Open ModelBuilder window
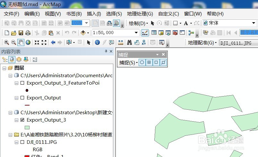The image size is (258, 157). (x=191, y=32)
